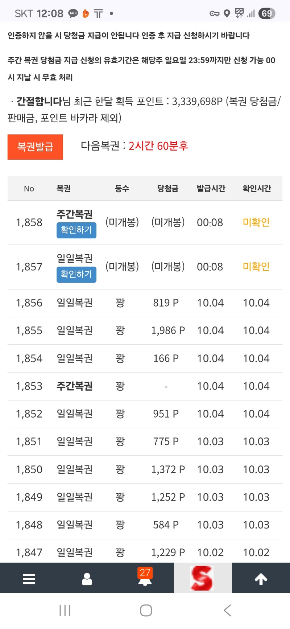The width and height of the screenshot is (290, 629).
Task: Tap the 미확인 status of ticket 1,857
Action: click(256, 267)
